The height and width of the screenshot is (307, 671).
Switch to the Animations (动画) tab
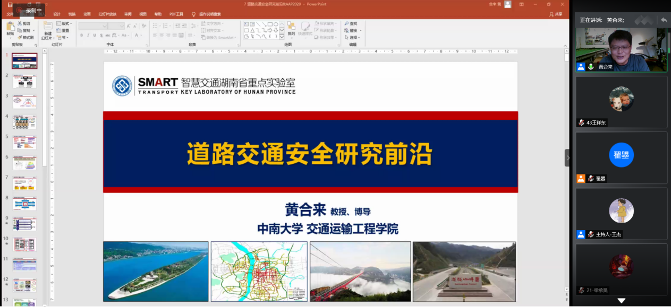[x=87, y=14]
